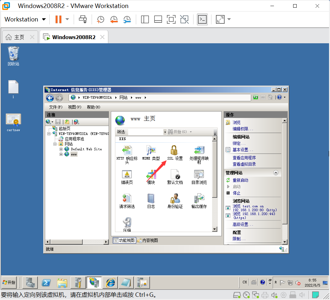Click the home icon in IIS address bar
This screenshot has height=300, width=330.
pos(270,97)
